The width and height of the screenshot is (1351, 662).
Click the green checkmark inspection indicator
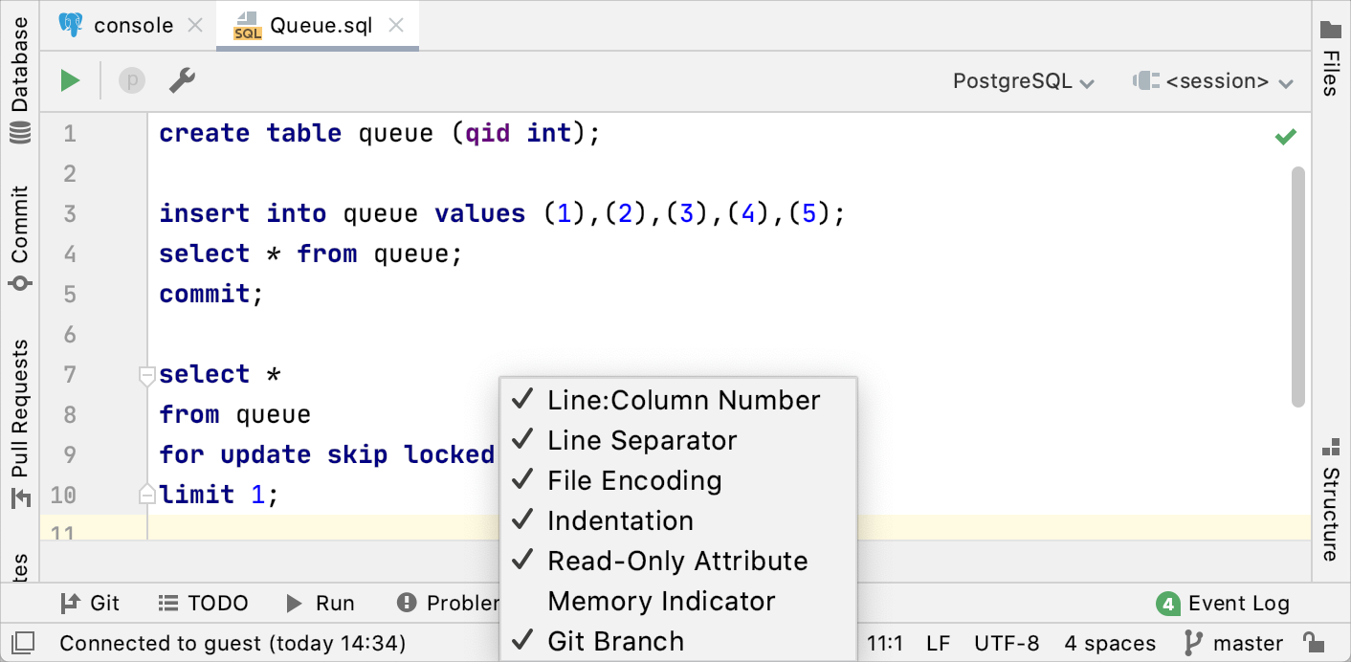(1285, 137)
